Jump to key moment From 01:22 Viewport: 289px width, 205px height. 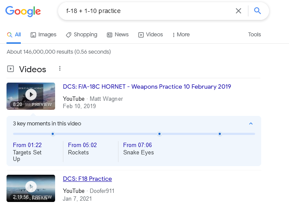click(27, 145)
